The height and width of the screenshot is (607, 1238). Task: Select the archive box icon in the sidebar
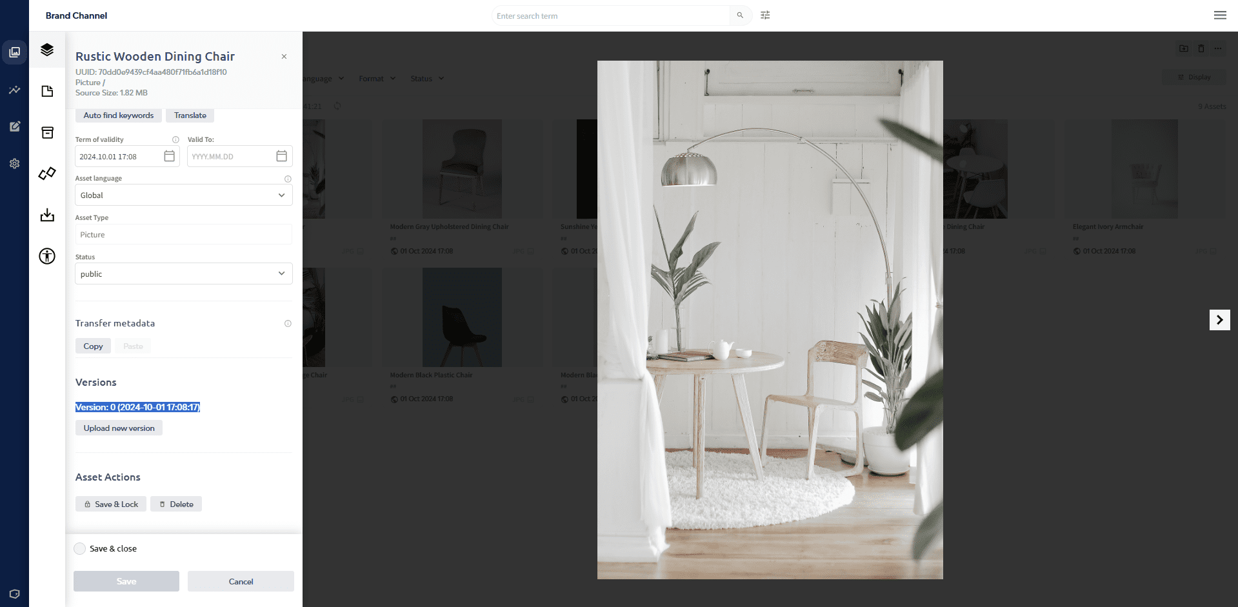click(47, 133)
